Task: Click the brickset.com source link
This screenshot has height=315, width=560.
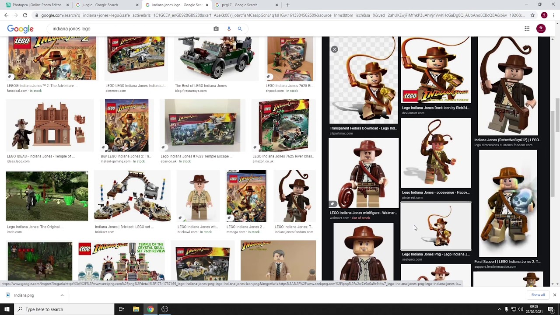Action: [105, 232]
